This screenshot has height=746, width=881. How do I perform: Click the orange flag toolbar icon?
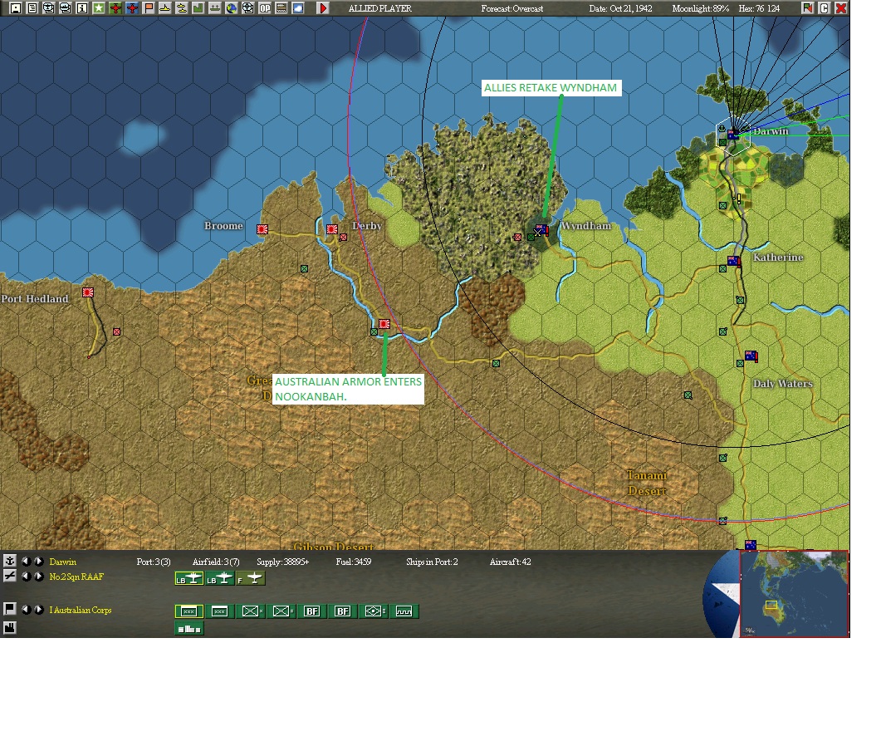[149, 7]
